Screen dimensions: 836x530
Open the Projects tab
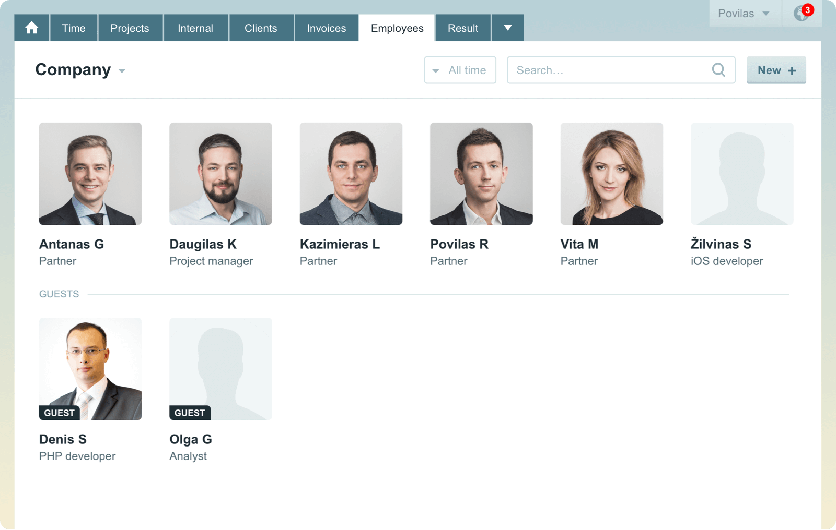click(130, 28)
